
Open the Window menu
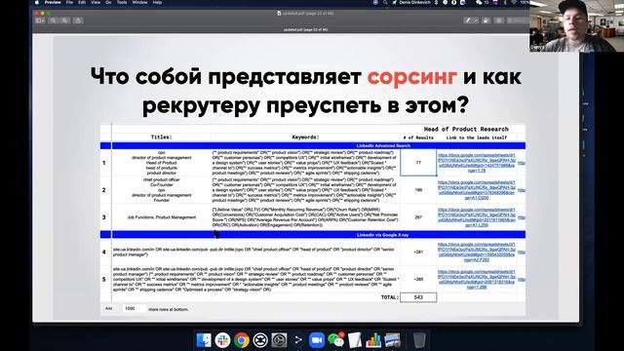coord(139,2)
